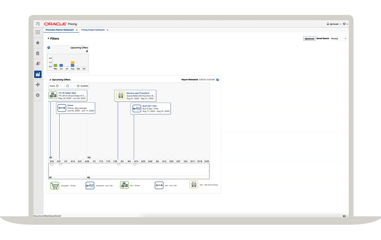Image resolution: width=381 pixels, height=240 pixels.
Task: Expand the Filters section
Action: coord(49,39)
